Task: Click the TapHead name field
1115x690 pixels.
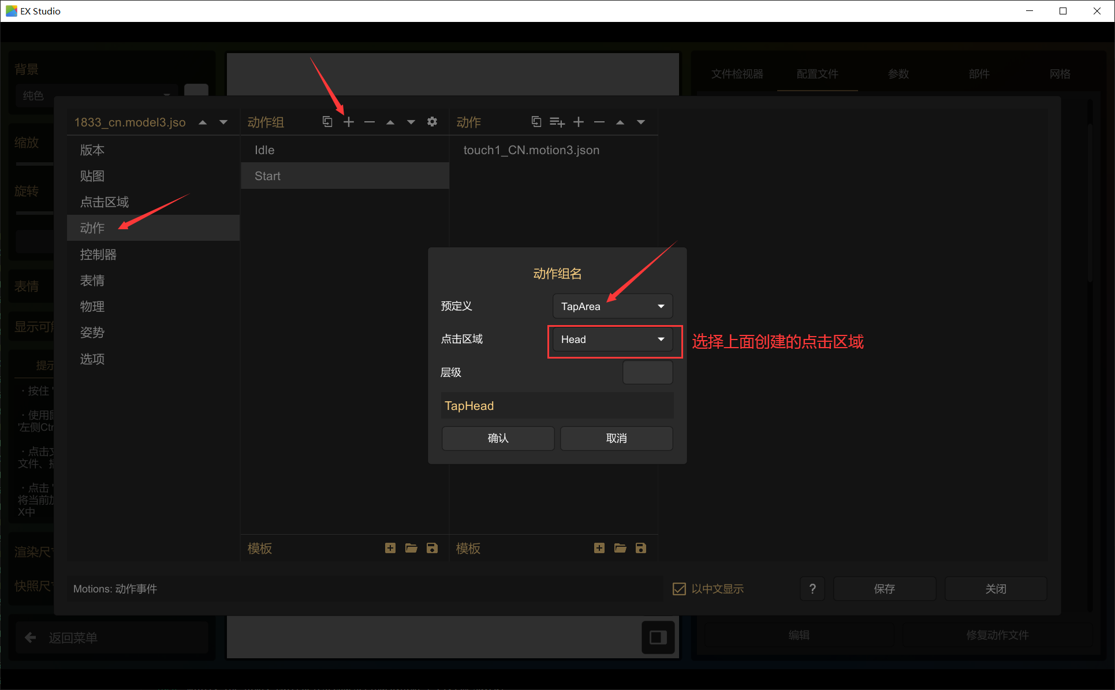Action: (x=557, y=405)
